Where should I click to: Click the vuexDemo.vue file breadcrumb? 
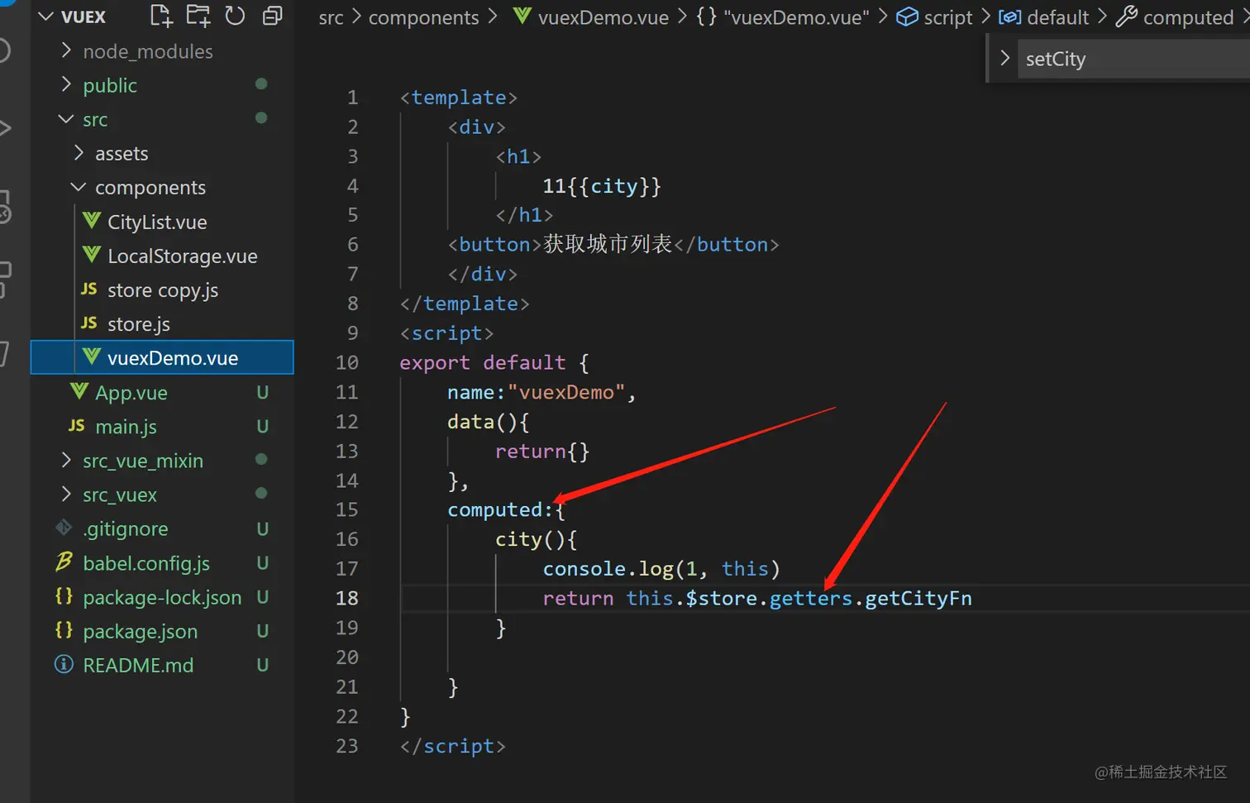pos(604,17)
